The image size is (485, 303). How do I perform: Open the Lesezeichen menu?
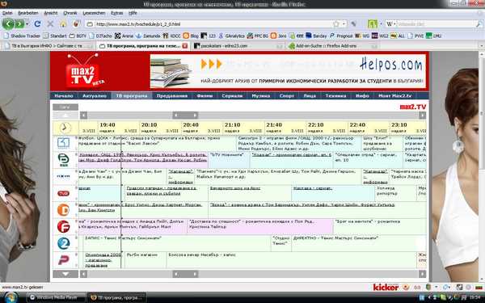pyautogui.click(x=94, y=13)
